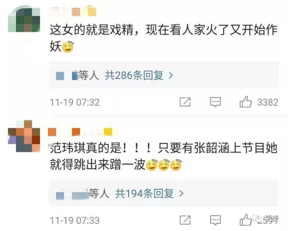Expand 共286条回复 replies

(x=134, y=75)
